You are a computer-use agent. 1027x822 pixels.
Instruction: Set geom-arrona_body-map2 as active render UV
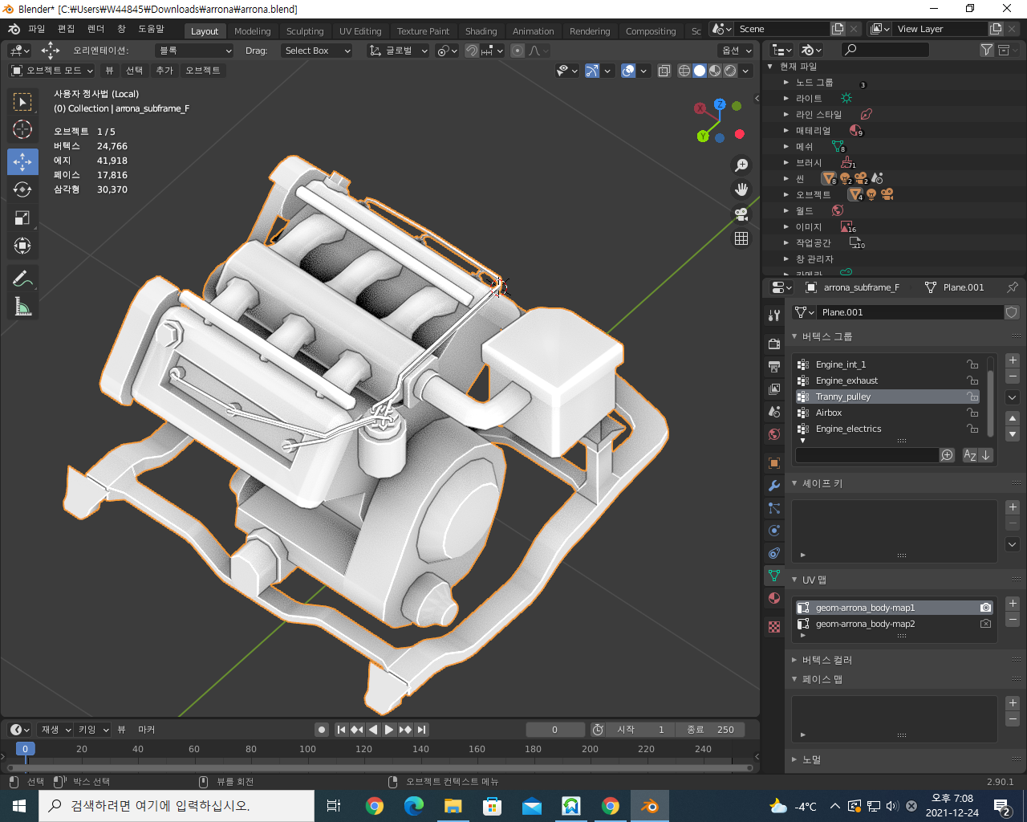[x=985, y=624]
